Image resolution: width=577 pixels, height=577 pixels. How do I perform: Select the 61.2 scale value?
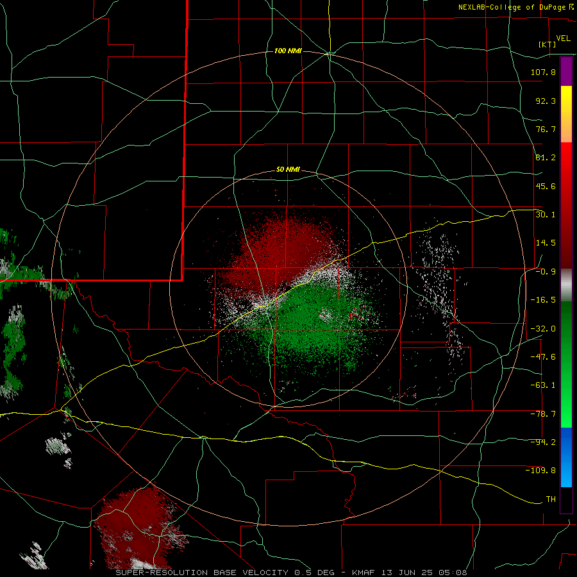tap(546, 158)
